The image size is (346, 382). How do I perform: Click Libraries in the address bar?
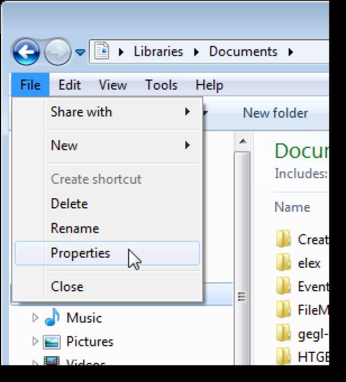click(x=158, y=52)
